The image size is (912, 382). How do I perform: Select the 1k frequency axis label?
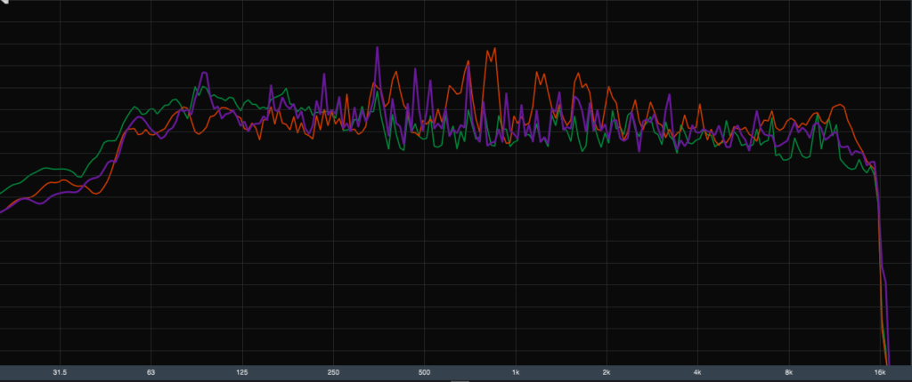pyautogui.click(x=516, y=372)
